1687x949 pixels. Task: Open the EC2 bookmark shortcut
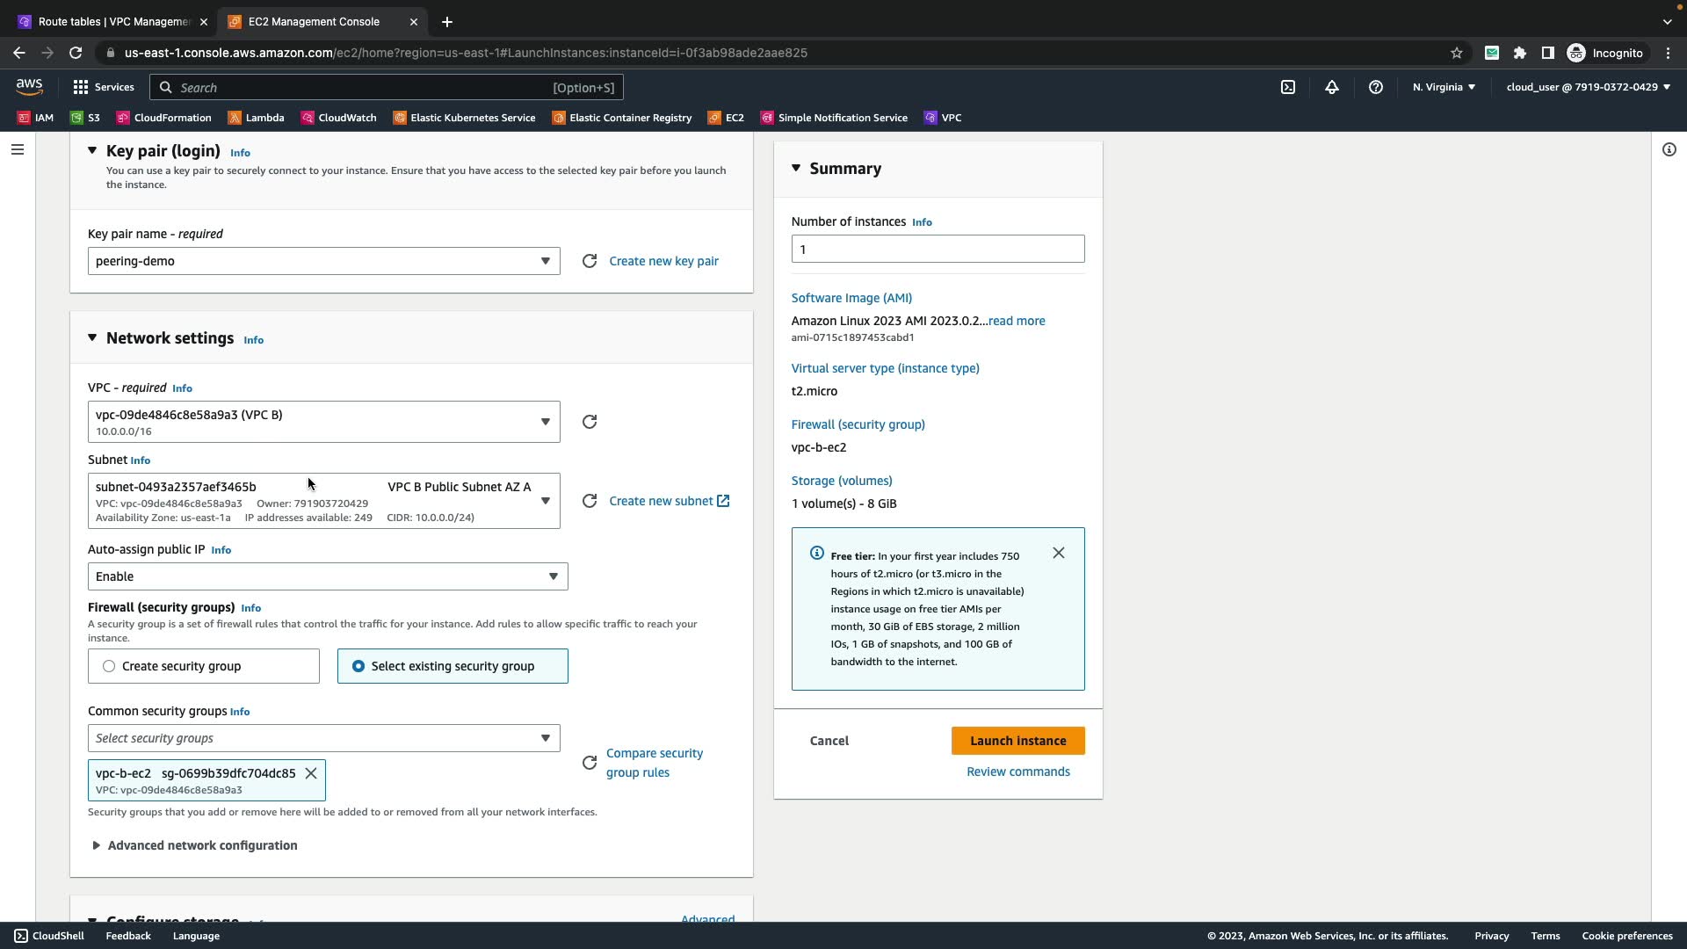(726, 118)
